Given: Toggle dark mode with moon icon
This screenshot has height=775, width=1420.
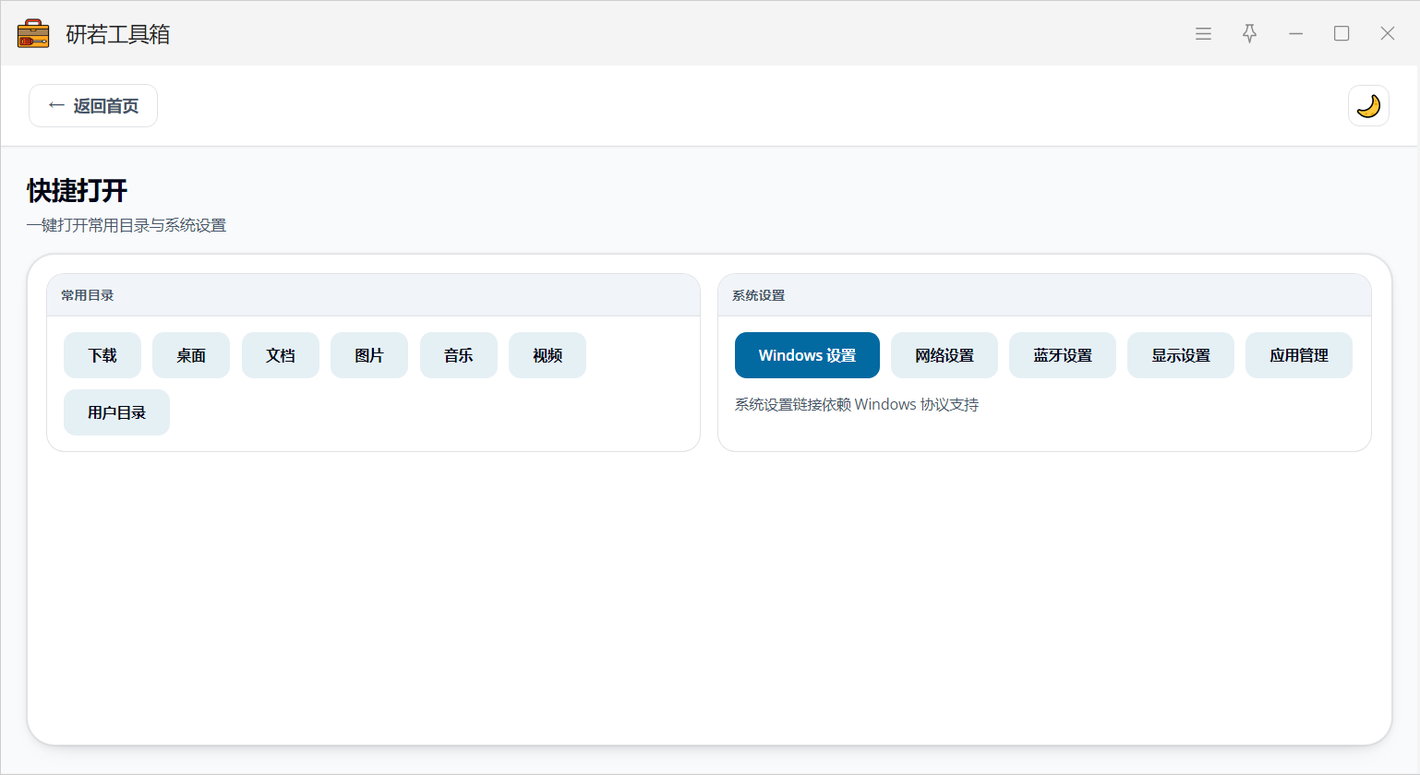Looking at the screenshot, I should [x=1368, y=106].
